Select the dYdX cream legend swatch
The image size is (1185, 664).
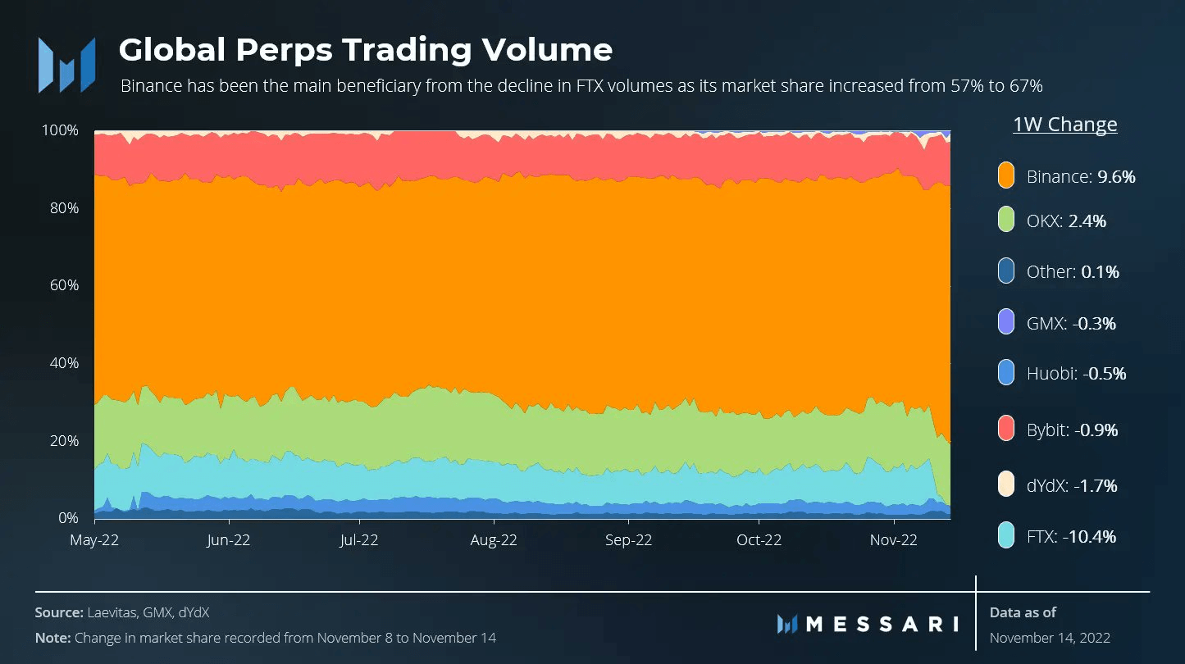[1006, 485]
